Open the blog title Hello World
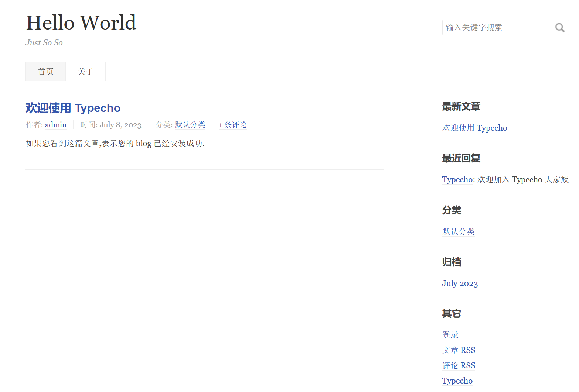The height and width of the screenshot is (392, 579). (81, 23)
